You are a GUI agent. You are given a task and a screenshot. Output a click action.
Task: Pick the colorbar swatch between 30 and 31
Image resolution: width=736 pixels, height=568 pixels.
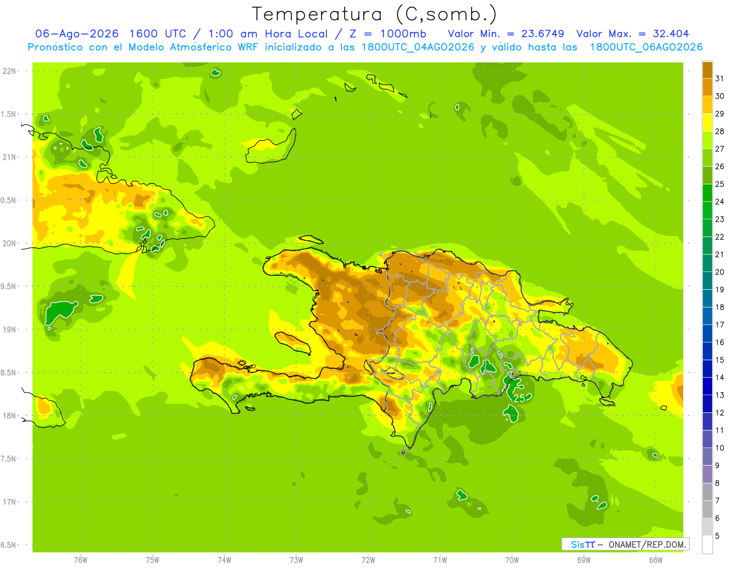[x=707, y=87]
